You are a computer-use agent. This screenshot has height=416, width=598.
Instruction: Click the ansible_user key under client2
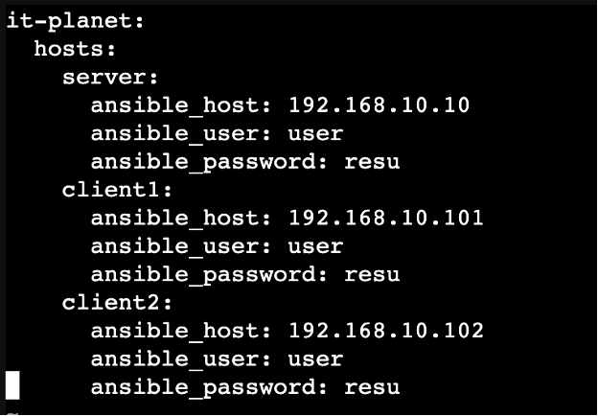(x=177, y=359)
